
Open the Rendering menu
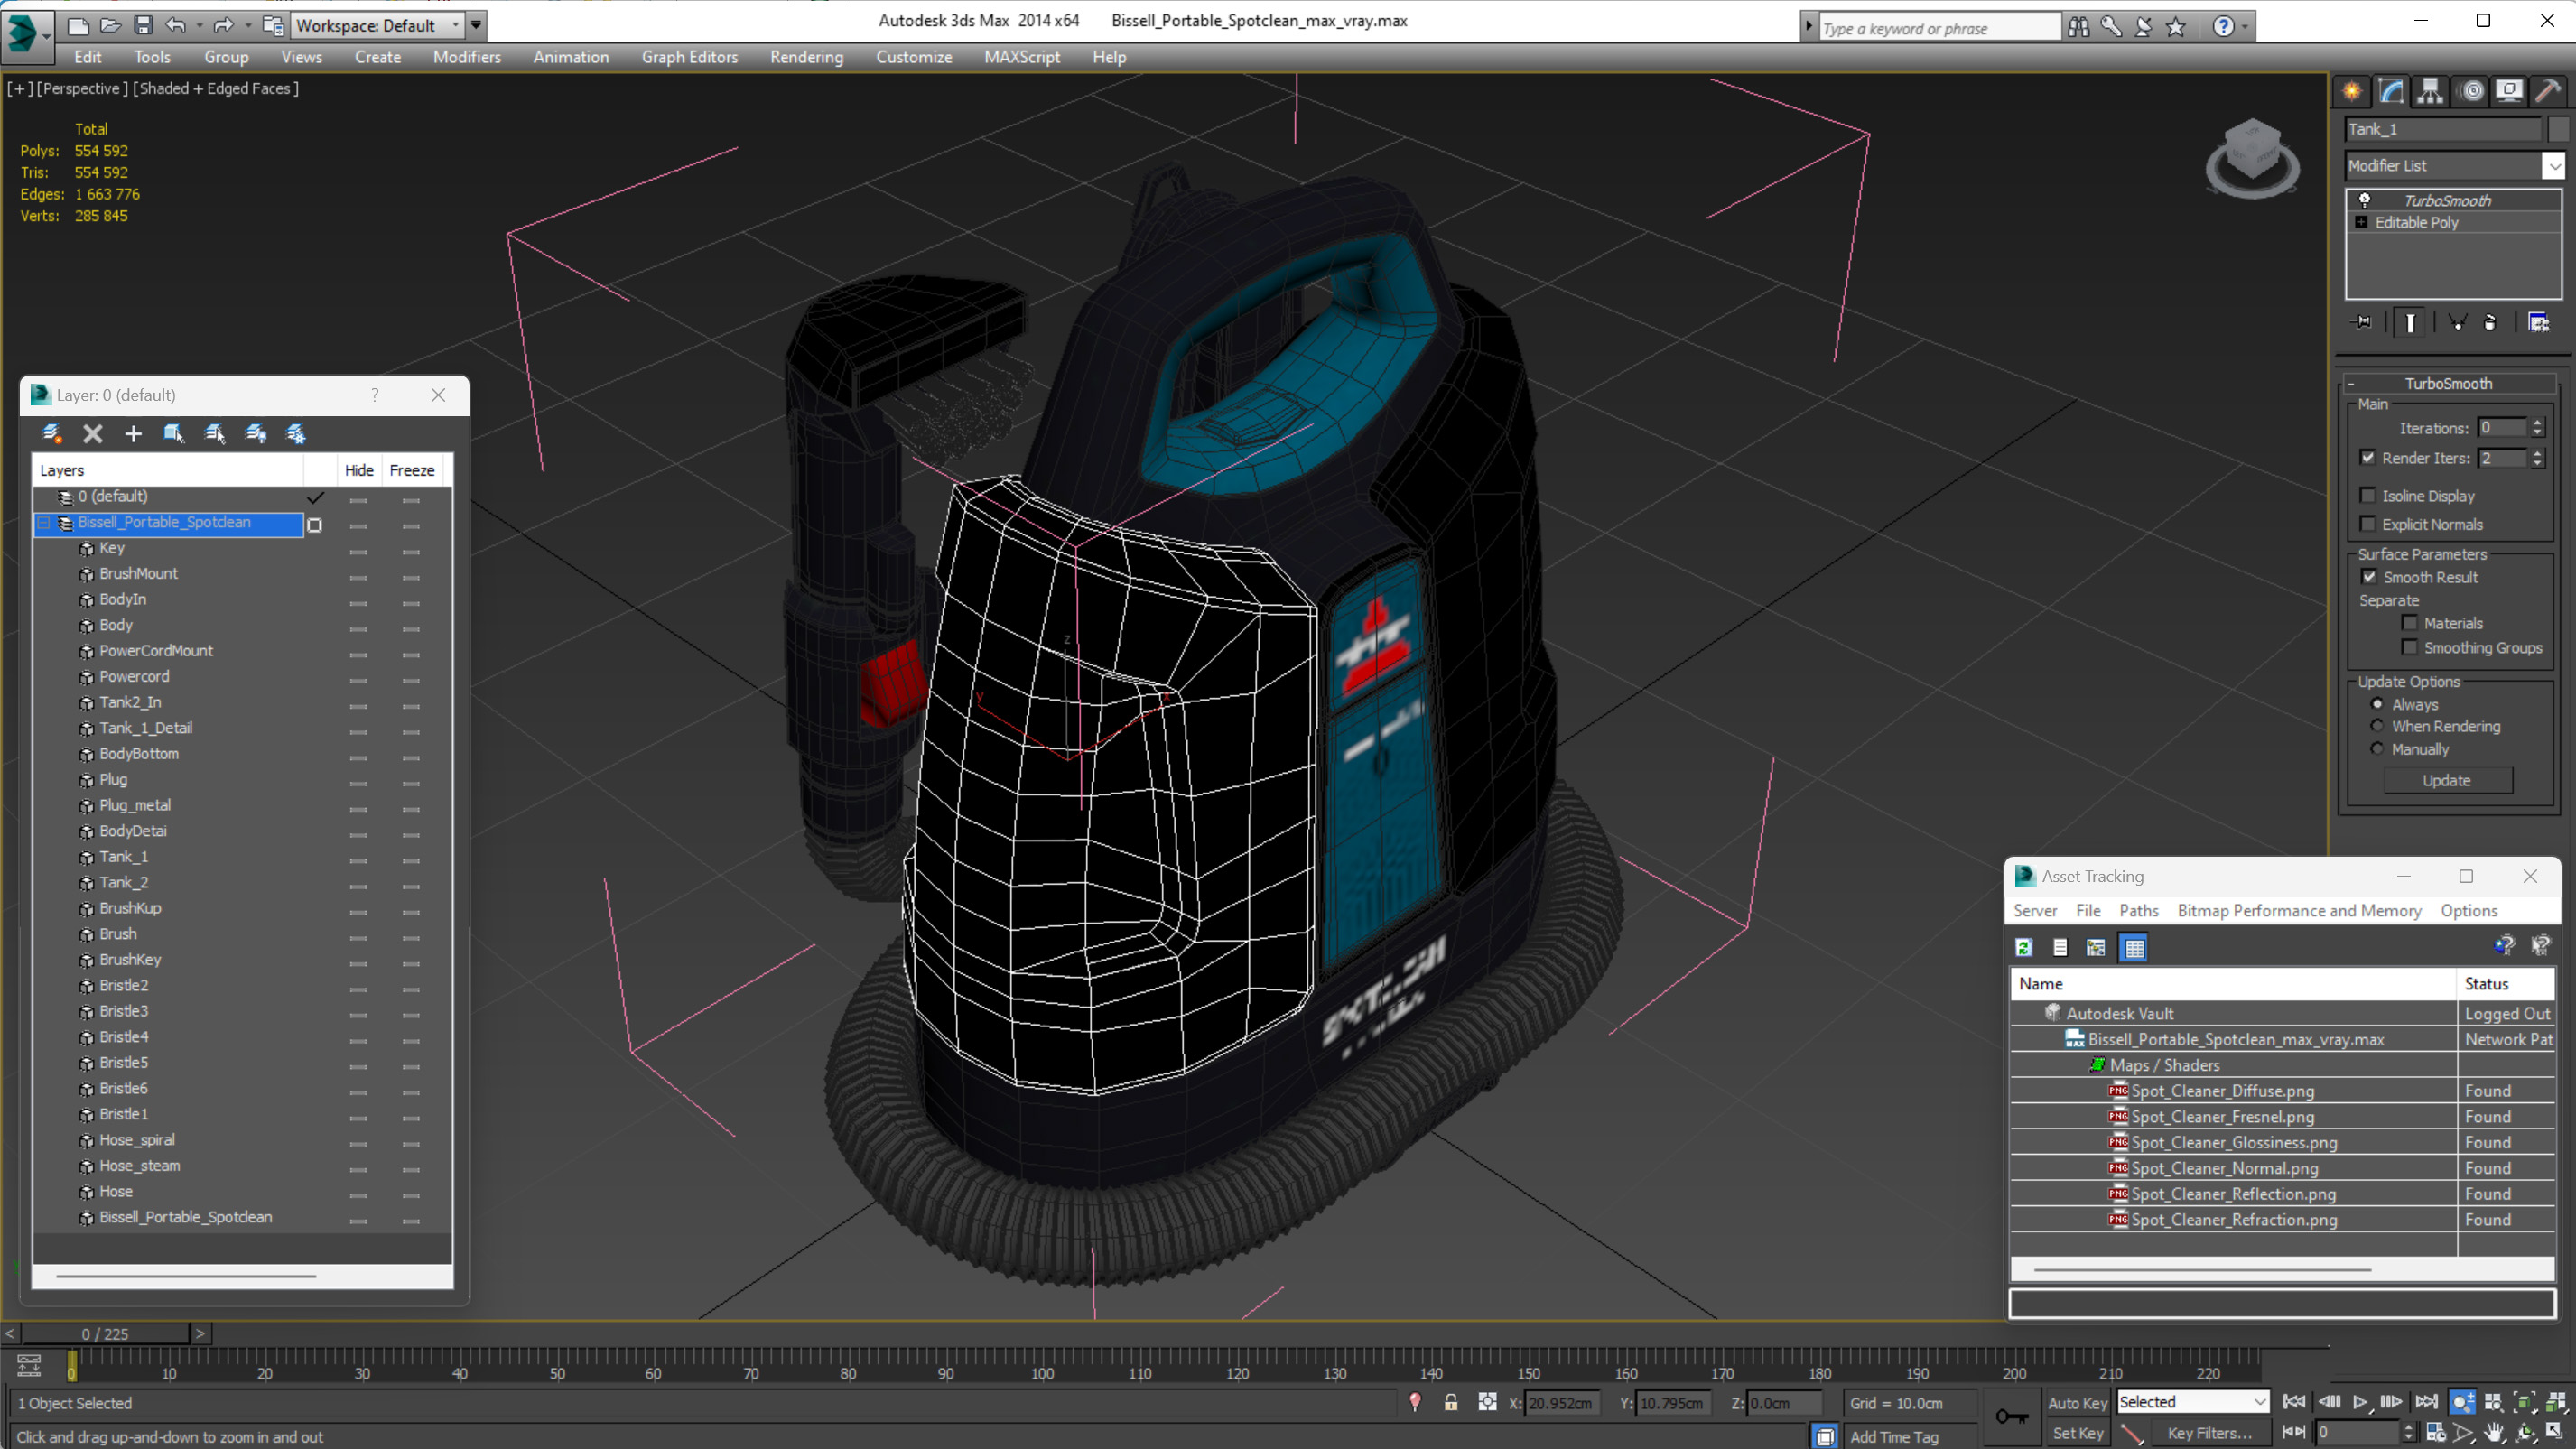pyautogui.click(x=806, y=57)
